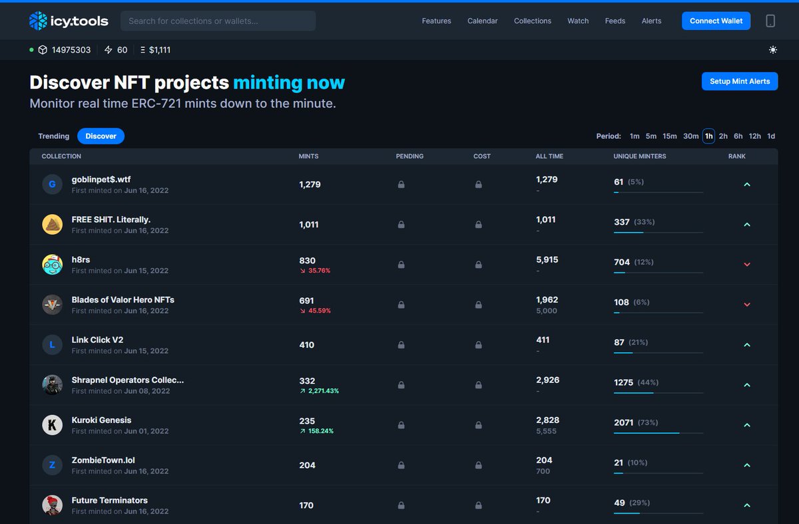Open Kuroki Genesis K avatar
This screenshot has width=799, height=524.
(53, 425)
